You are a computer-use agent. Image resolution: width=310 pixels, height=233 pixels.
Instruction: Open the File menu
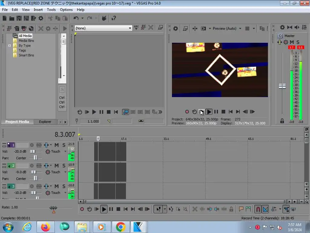pyautogui.click(x=5, y=10)
